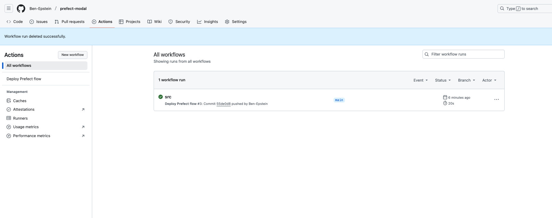Screen dimensions: 552x218
Task: Click external link arrow beside Attestations
Action: point(83,109)
